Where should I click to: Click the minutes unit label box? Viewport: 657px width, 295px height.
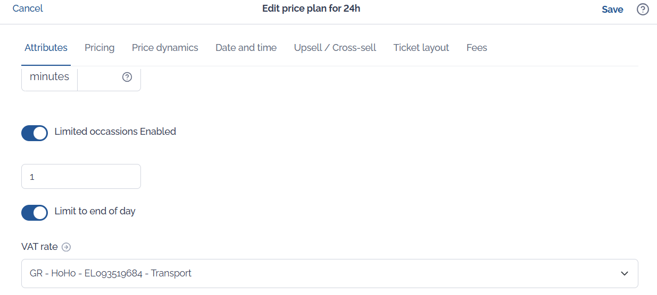[49, 77]
